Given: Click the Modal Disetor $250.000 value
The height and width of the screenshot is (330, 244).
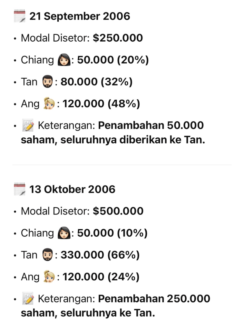Looking at the screenshot, I should (x=118, y=38).
